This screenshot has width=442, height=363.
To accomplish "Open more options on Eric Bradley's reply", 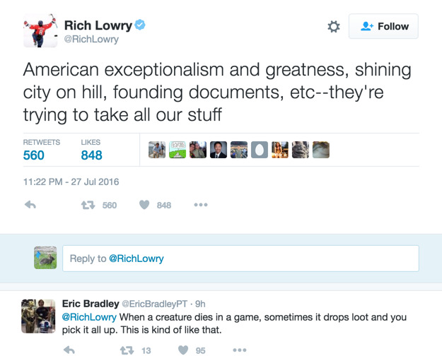I will 240,350.
